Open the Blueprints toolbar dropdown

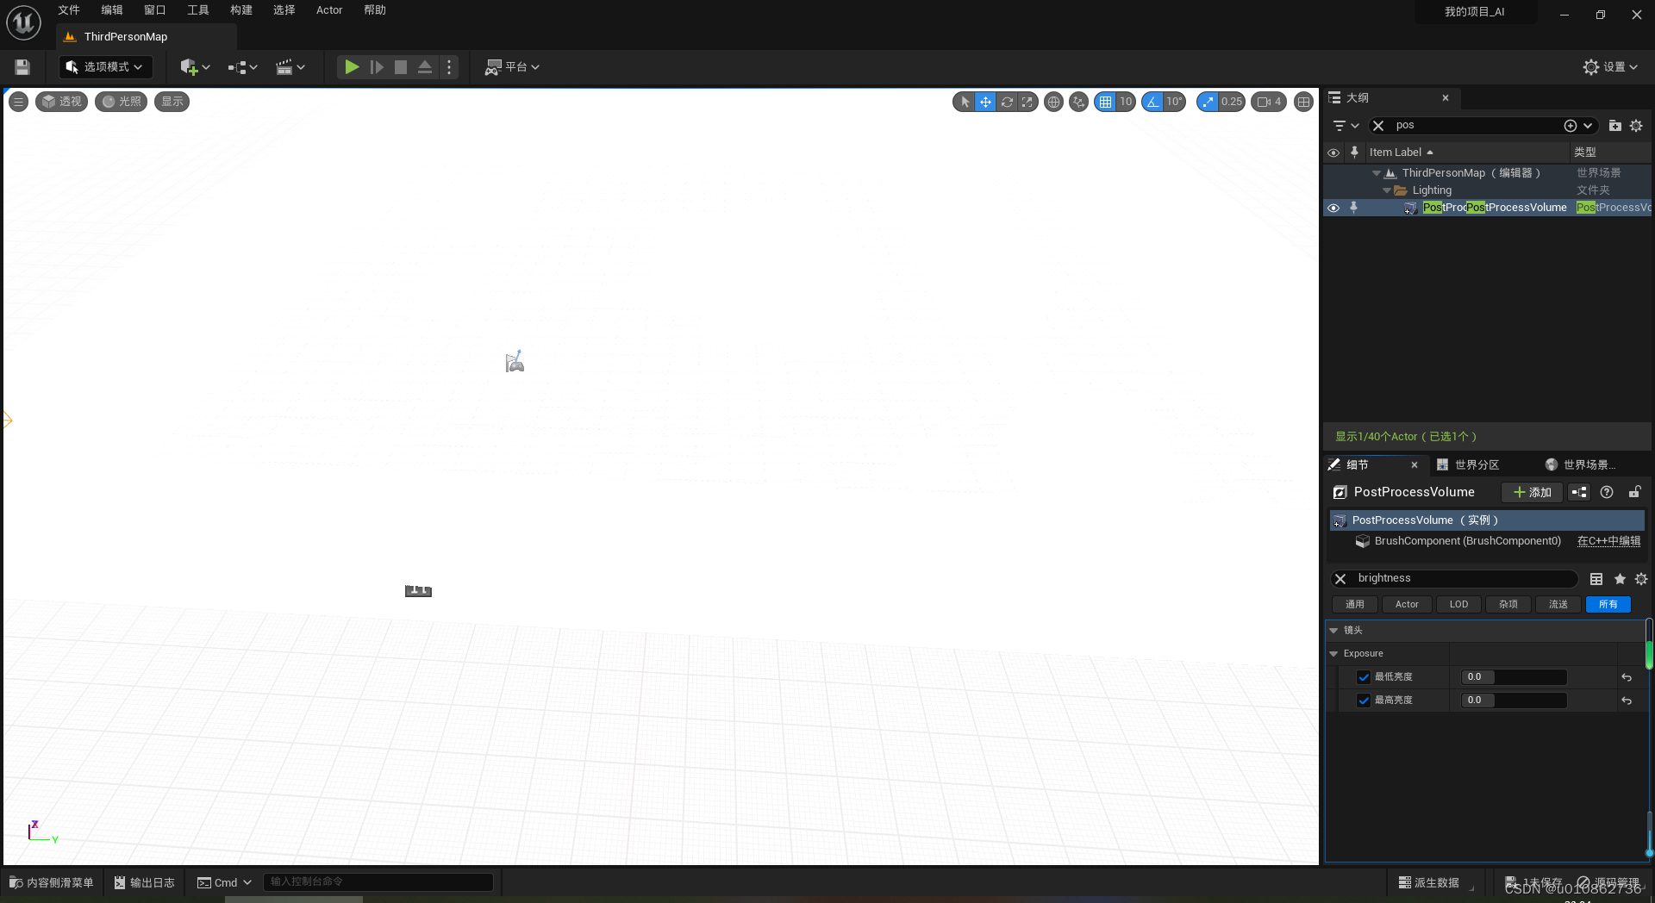(243, 67)
